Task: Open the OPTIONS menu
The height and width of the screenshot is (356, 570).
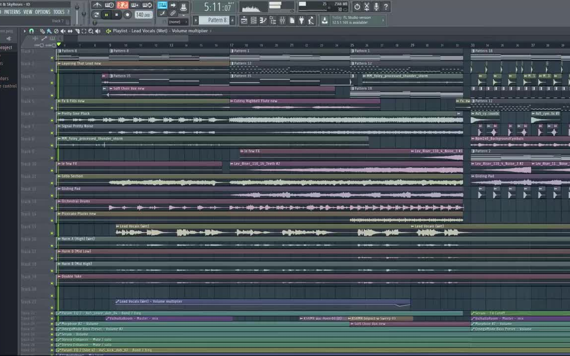Action: [x=43, y=12]
